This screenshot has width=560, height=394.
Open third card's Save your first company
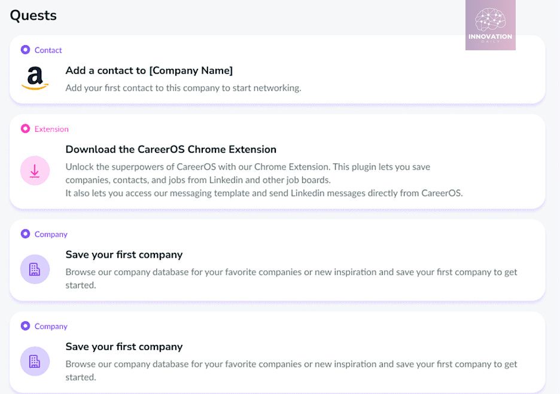pyautogui.click(x=124, y=255)
